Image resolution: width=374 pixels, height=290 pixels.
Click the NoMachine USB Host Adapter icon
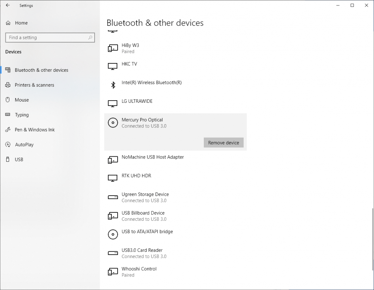tap(113, 160)
